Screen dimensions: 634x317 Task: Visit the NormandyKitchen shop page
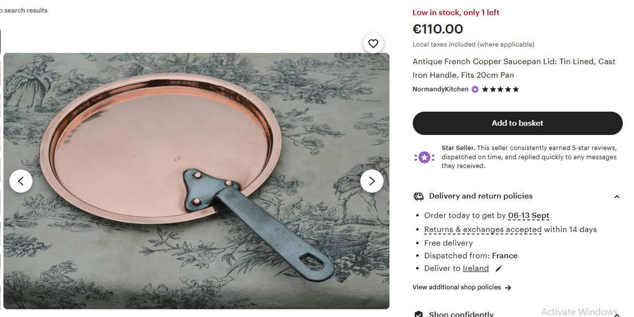(x=440, y=89)
